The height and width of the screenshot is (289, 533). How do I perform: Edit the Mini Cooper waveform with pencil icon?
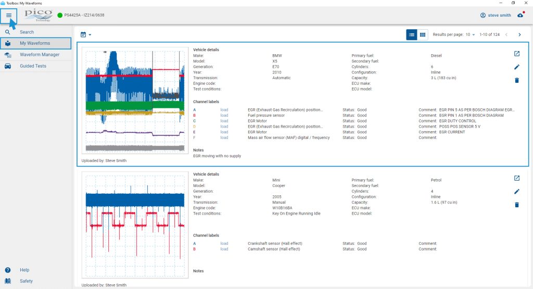point(517,192)
